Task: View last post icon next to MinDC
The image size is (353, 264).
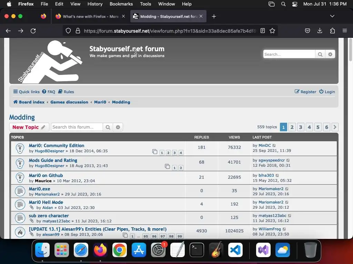Action: (x=274, y=145)
